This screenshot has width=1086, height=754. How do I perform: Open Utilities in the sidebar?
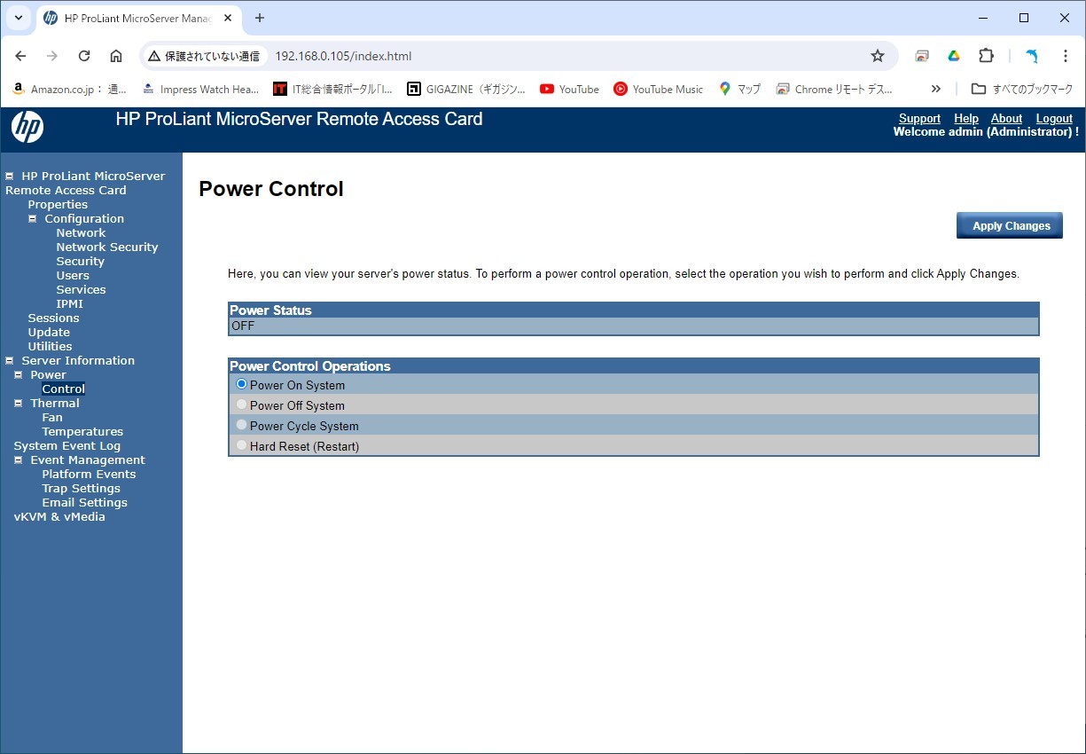click(x=50, y=346)
